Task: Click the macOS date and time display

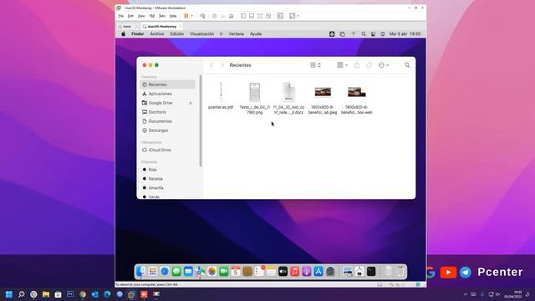Action: click(405, 33)
